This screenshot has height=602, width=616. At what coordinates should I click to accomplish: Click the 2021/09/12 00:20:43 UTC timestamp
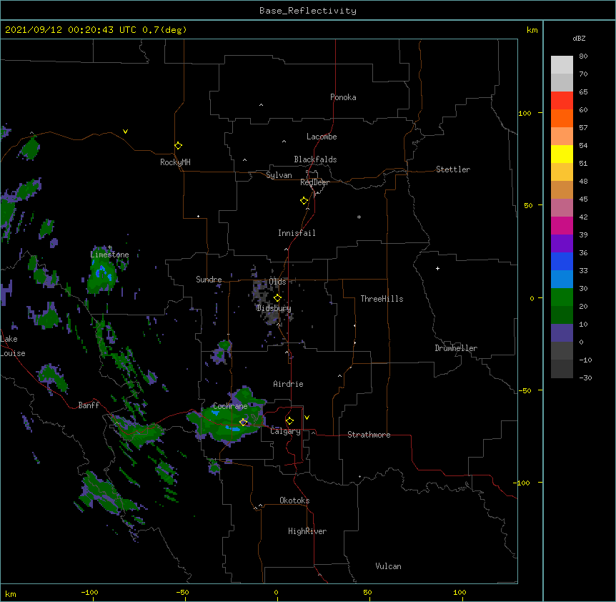tap(71, 30)
